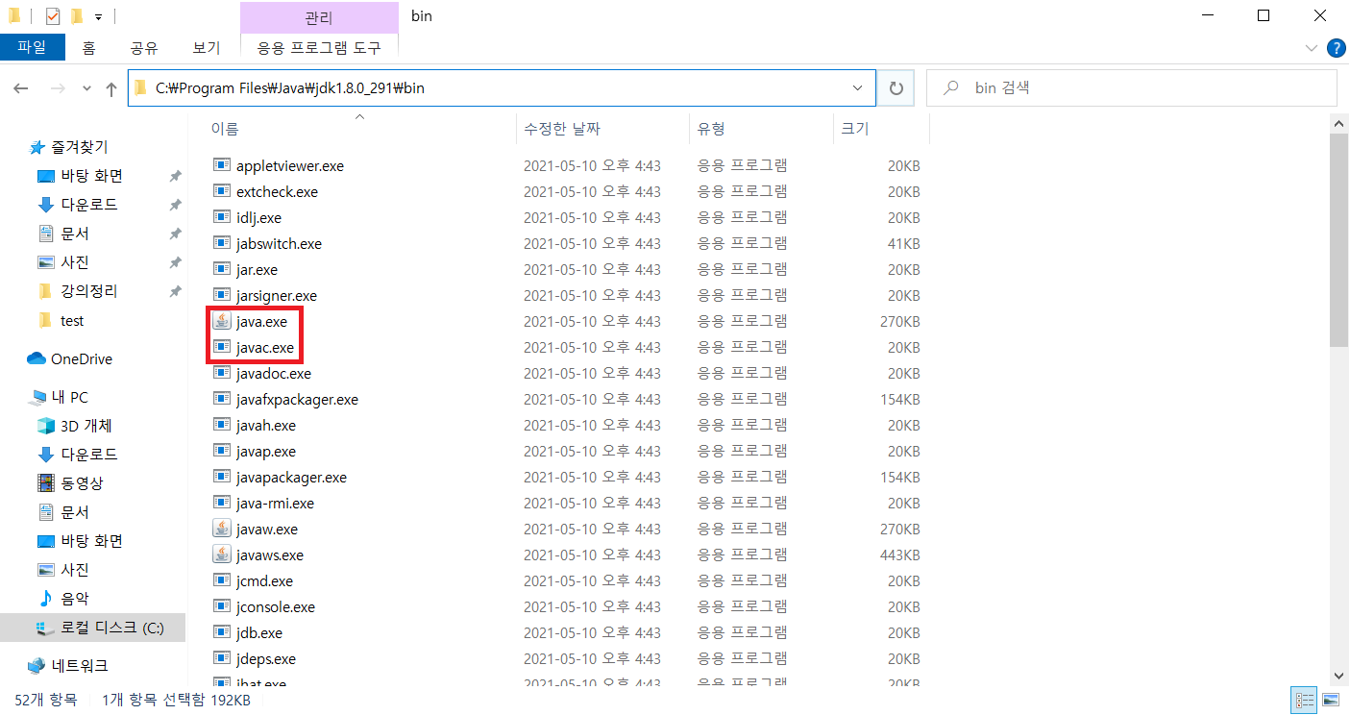
Task: Select the javapackager.exe file name
Action: click(x=292, y=477)
